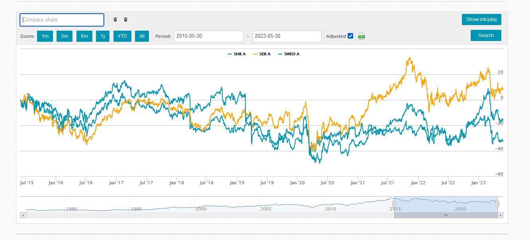Toggle SWED A series in legend
530x240 pixels.
(289, 54)
